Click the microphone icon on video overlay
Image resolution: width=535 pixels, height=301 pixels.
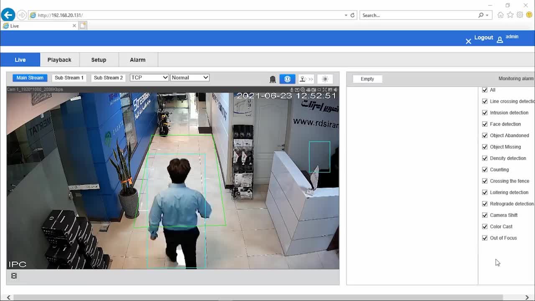(x=292, y=90)
